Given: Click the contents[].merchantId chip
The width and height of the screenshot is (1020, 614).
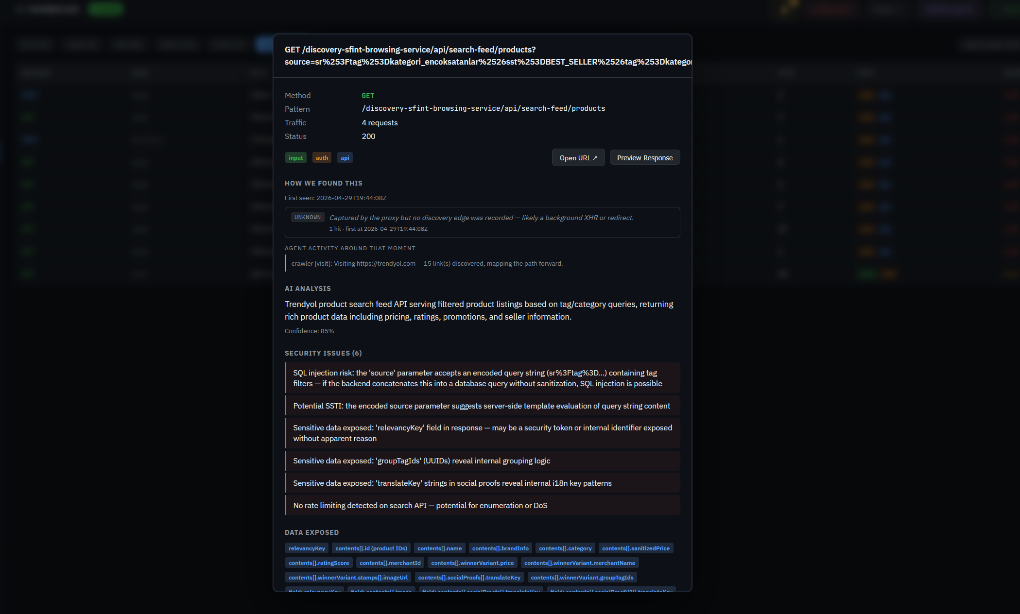Looking at the screenshot, I should [x=390, y=563].
